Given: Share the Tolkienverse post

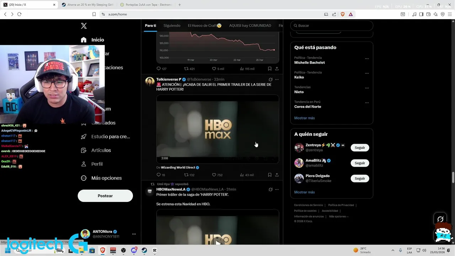Looking at the screenshot, I should click(x=277, y=175).
